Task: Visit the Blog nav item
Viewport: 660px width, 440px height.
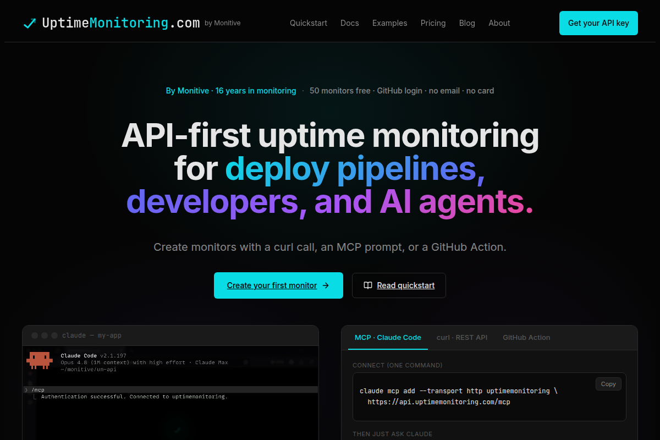Action: (x=467, y=23)
